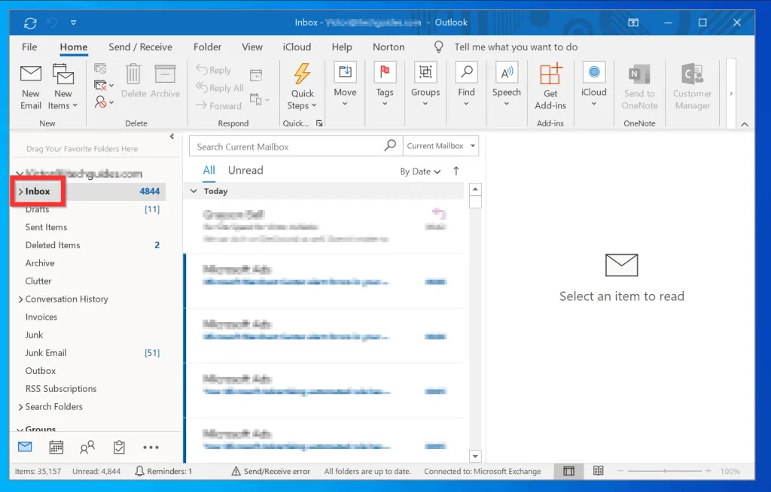Open Customer Manager

pos(692,85)
